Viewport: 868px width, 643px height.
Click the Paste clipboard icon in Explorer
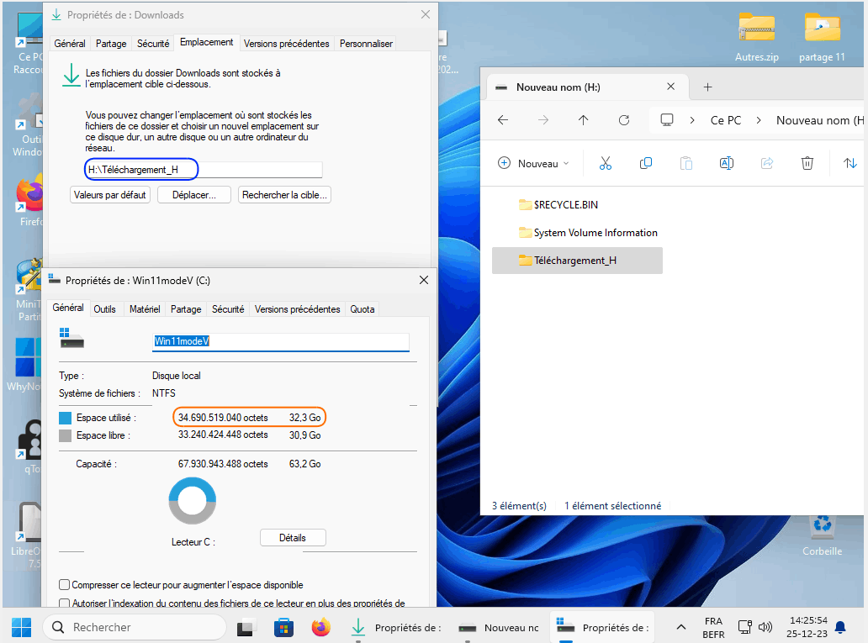click(x=685, y=163)
